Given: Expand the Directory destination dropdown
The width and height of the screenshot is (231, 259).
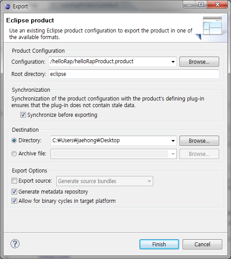Looking at the screenshot, I should tap(173, 141).
